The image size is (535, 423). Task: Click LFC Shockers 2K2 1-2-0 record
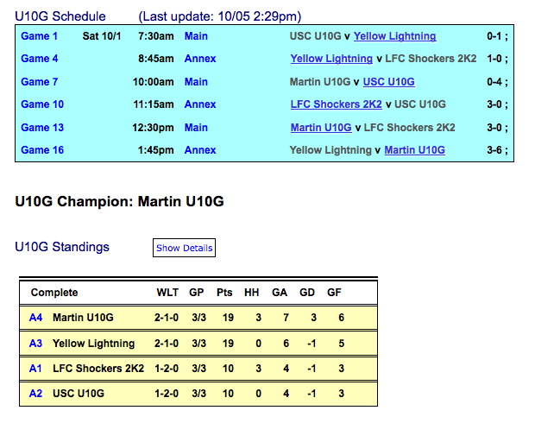tap(167, 369)
